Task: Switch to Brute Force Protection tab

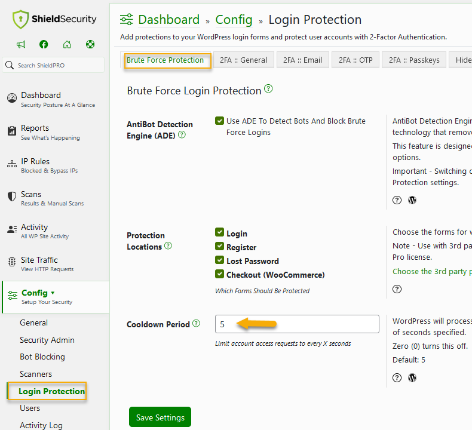Action: [165, 60]
